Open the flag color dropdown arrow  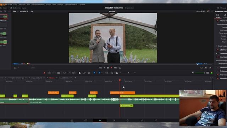(x=96, y=73)
